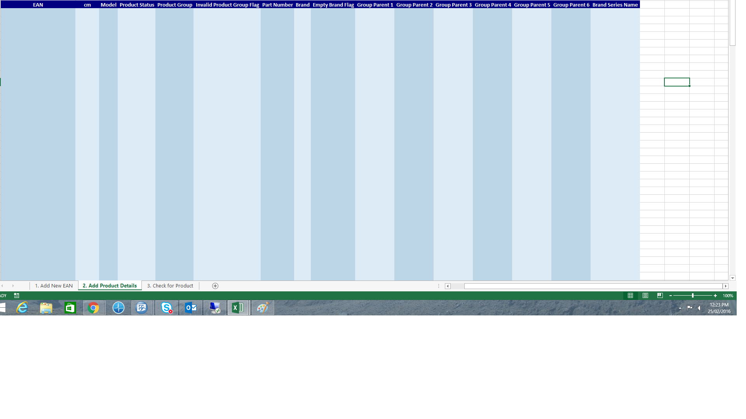Open Outlook from the taskbar

point(191,308)
